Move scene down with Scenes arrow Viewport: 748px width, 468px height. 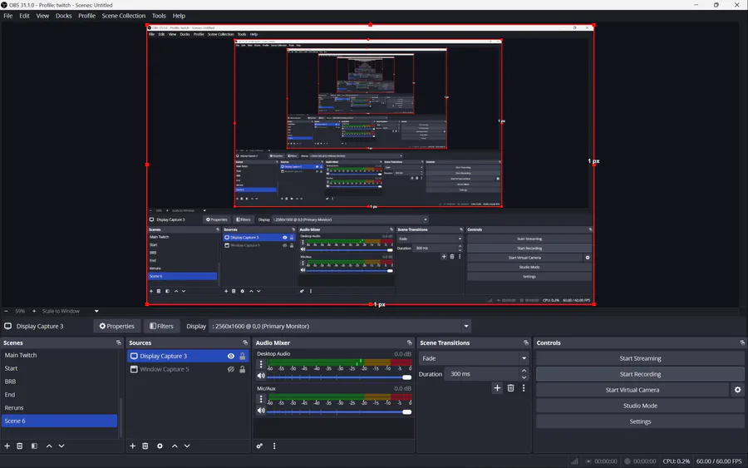62,446
